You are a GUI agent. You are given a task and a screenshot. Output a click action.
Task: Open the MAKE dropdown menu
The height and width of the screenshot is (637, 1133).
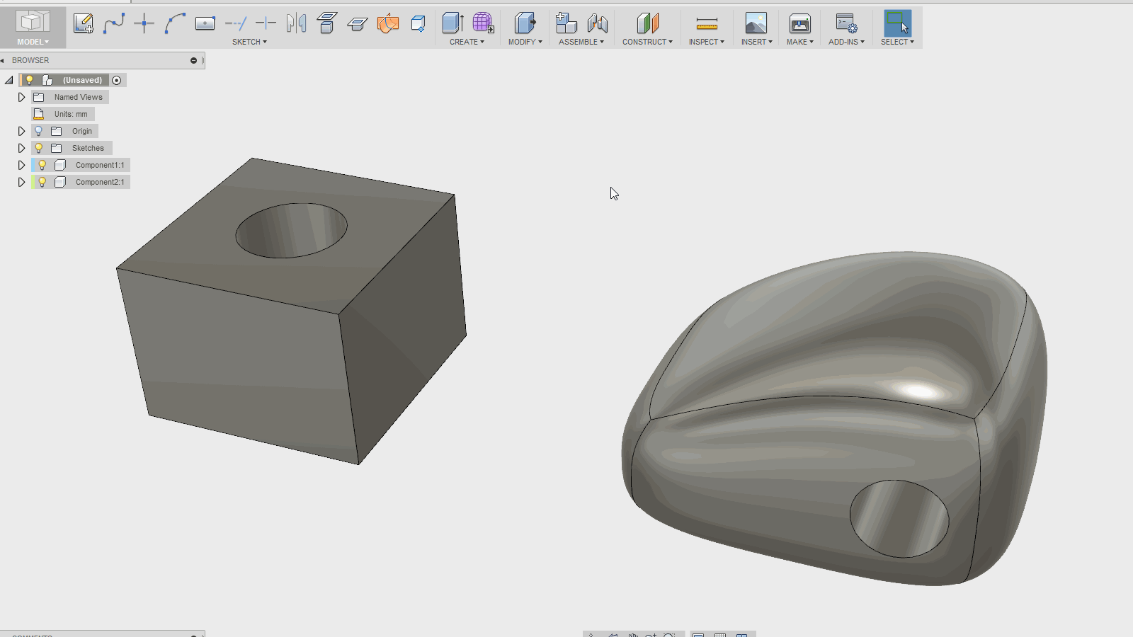point(799,42)
